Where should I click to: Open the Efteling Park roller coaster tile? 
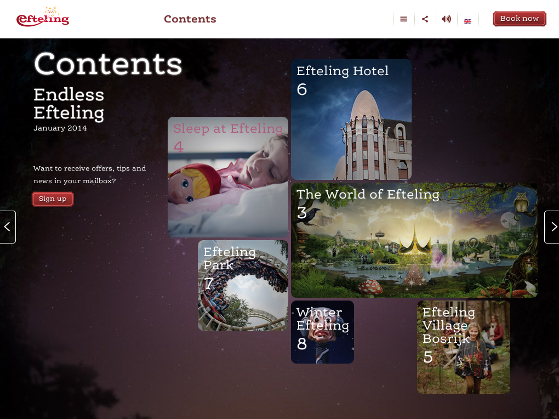click(x=243, y=296)
